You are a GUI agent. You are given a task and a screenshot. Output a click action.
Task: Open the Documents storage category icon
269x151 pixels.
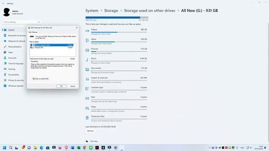coord(87,70)
